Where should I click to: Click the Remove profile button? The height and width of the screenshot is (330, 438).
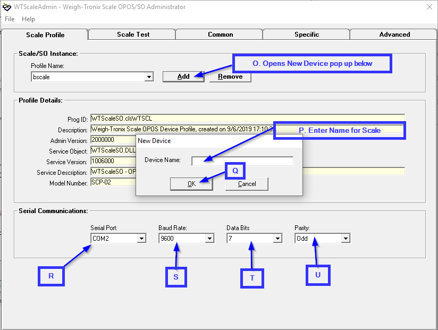click(x=230, y=77)
